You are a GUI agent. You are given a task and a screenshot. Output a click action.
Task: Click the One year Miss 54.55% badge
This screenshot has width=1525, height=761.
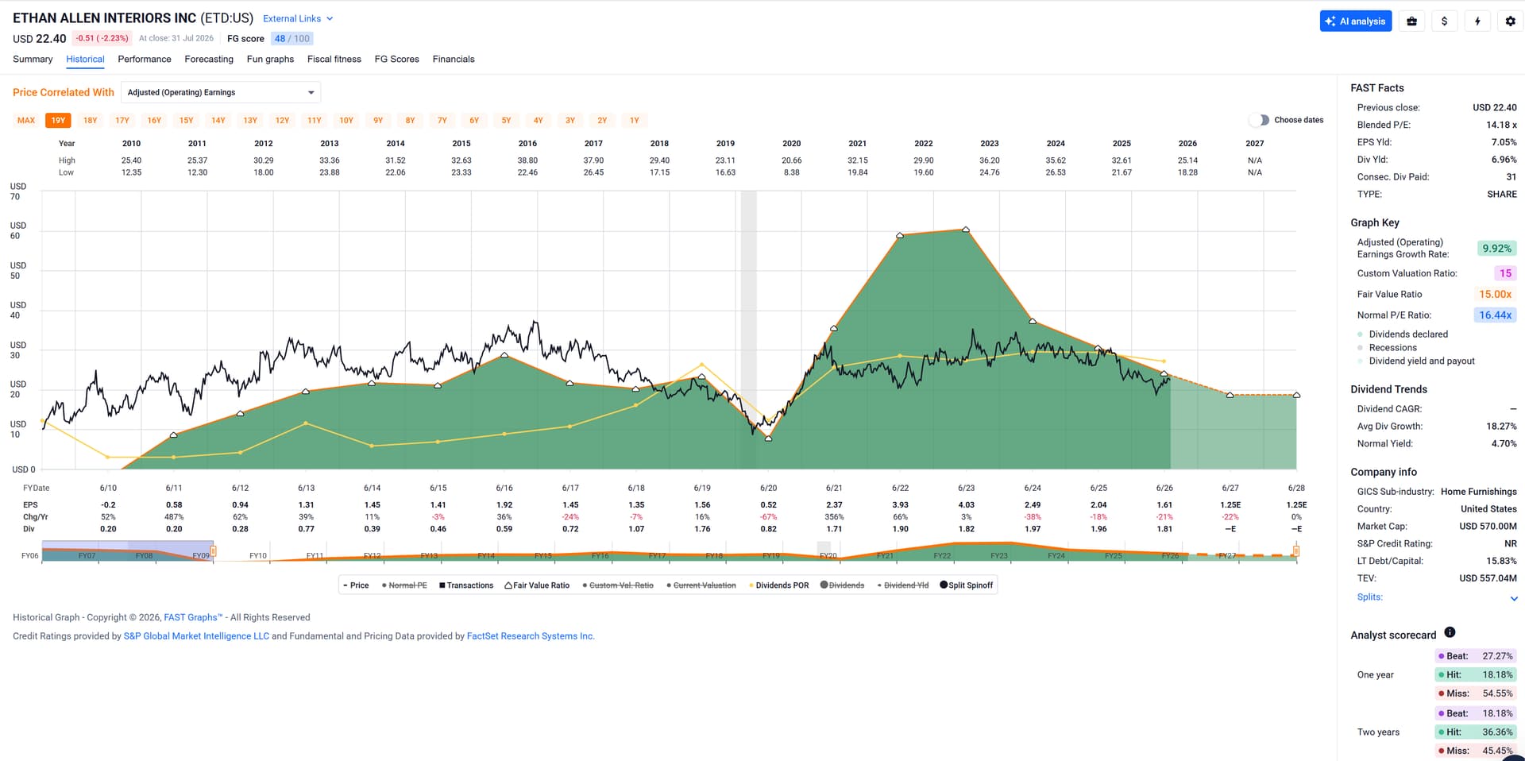tap(1476, 693)
